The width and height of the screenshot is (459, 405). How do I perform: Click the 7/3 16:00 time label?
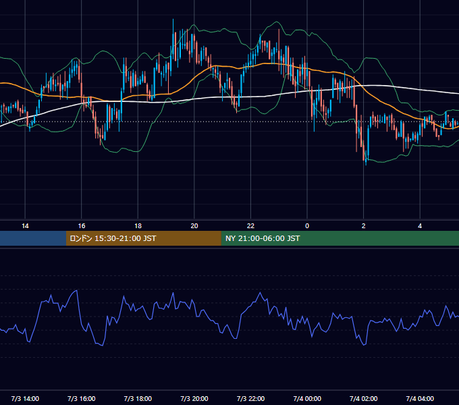click(x=82, y=398)
